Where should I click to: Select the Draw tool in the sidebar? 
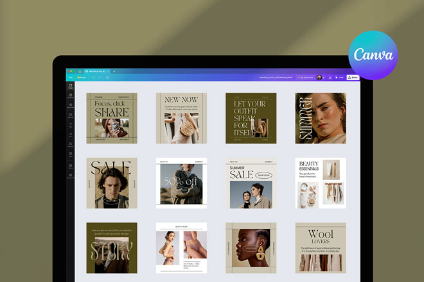[x=71, y=135]
